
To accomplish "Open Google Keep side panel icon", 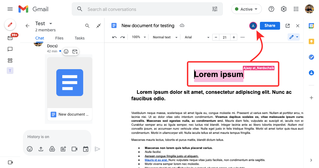I will [311, 41].
